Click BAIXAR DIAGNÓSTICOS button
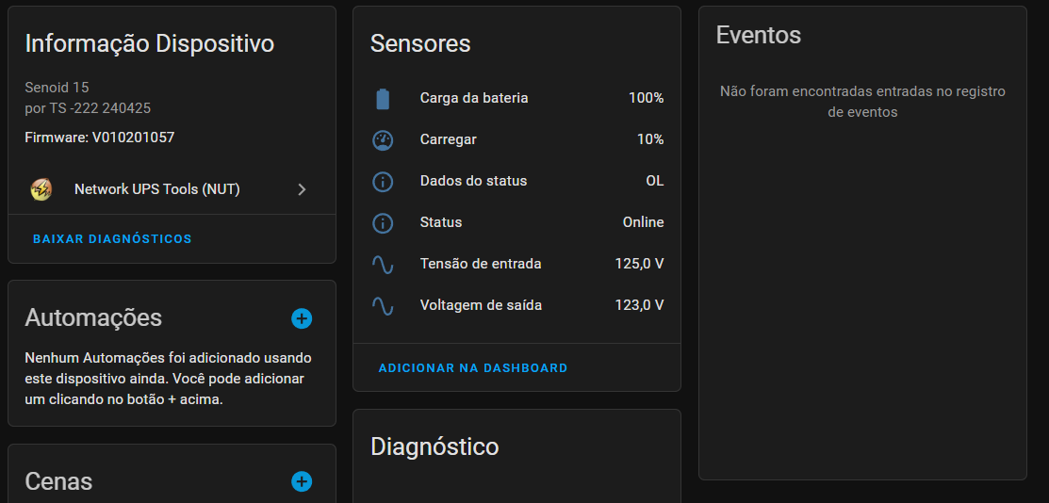 (x=112, y=239)
